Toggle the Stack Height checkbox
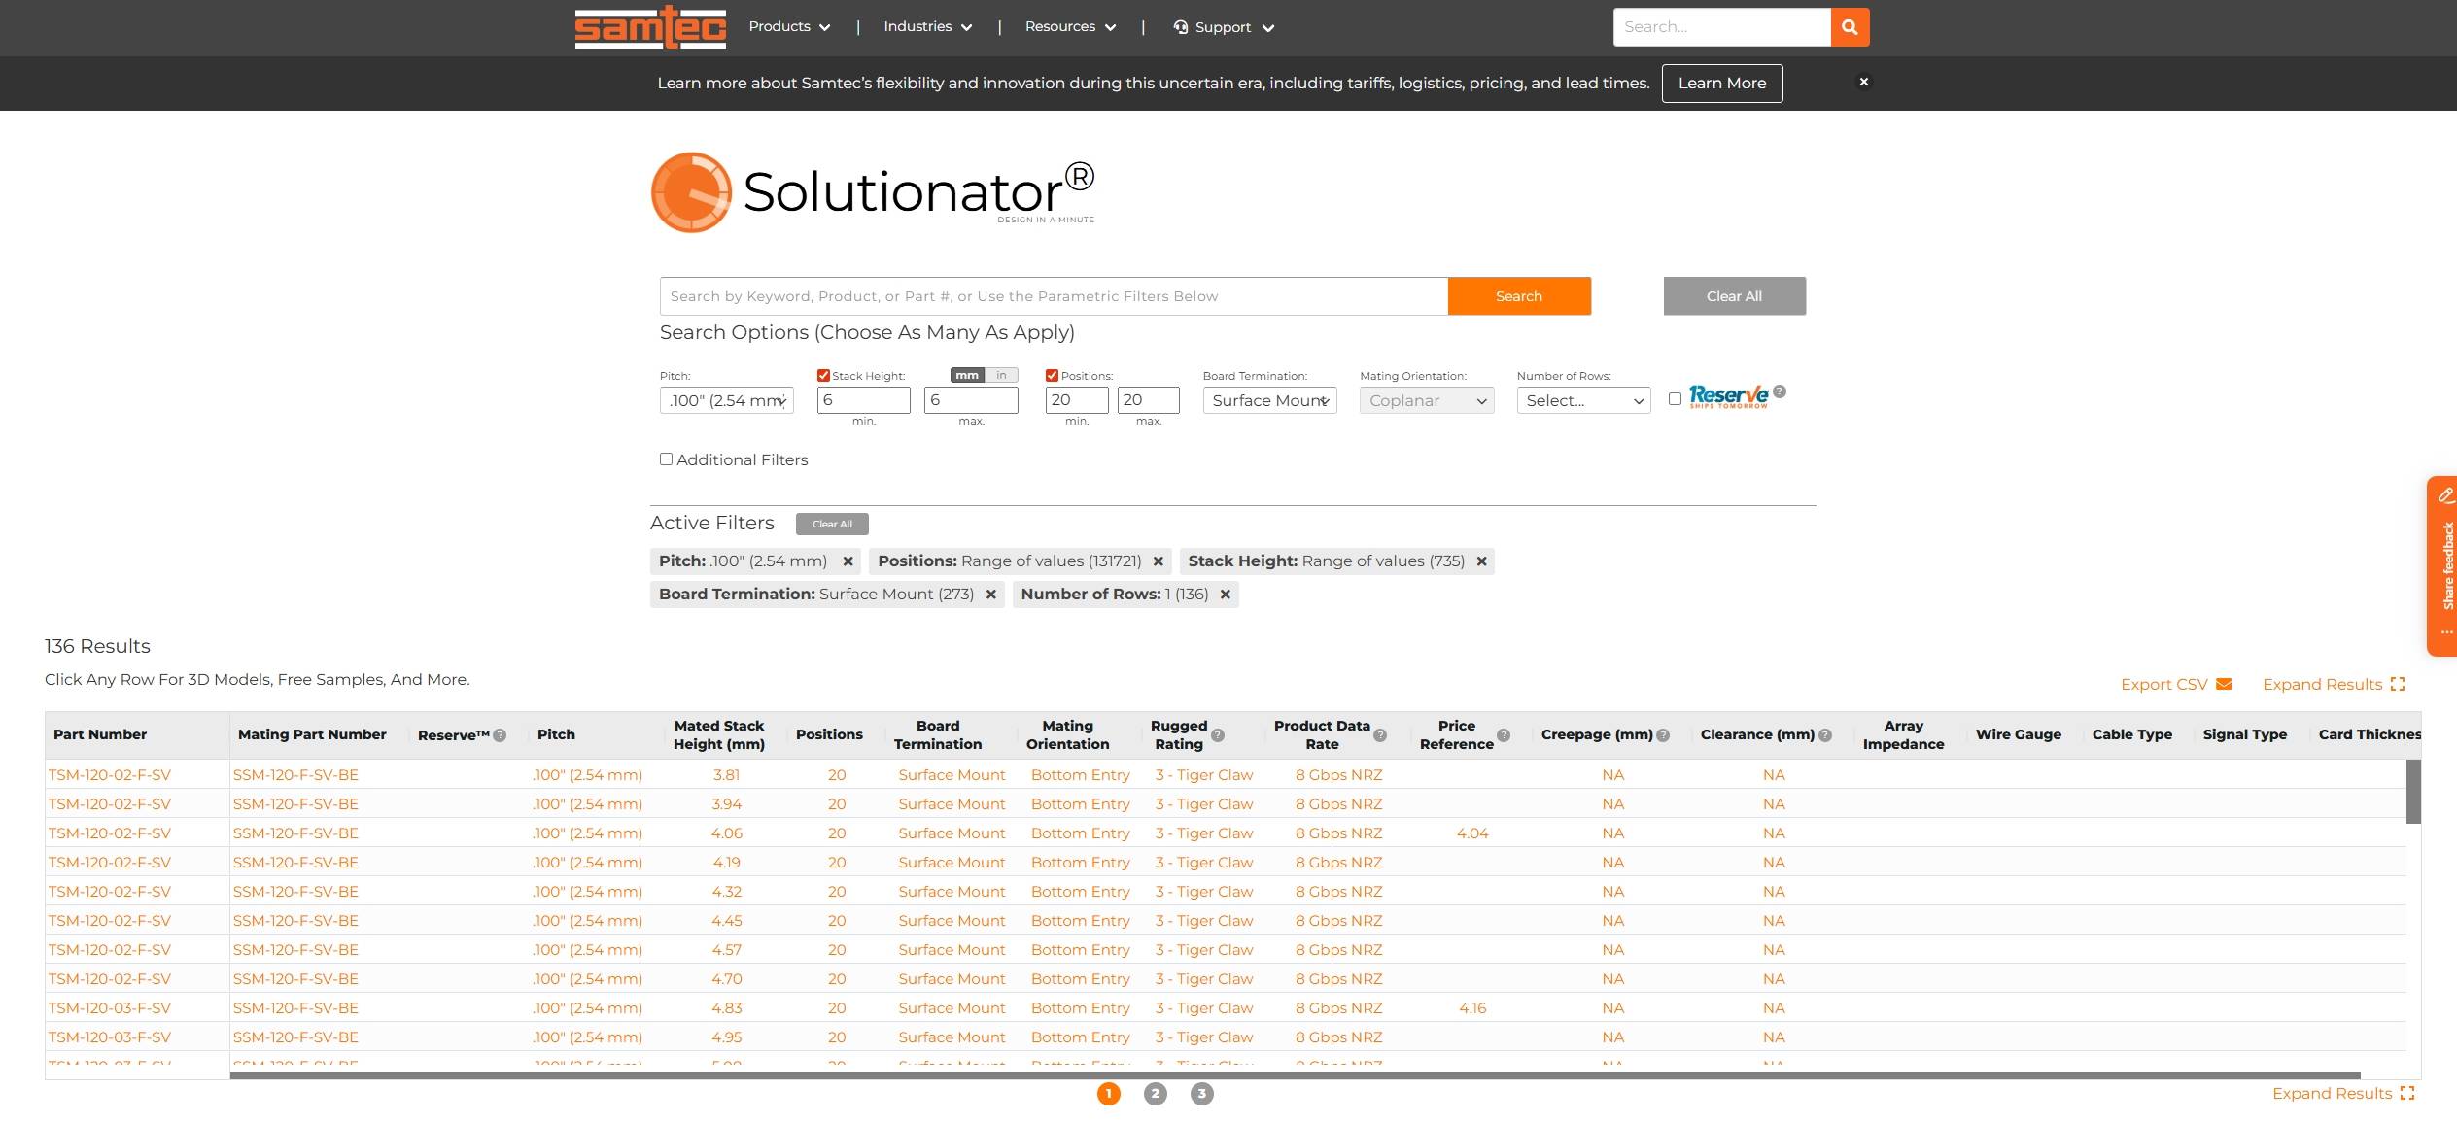Viewport: 2457px width, 1122px height. pyautogui.click(x=823, y=376)
